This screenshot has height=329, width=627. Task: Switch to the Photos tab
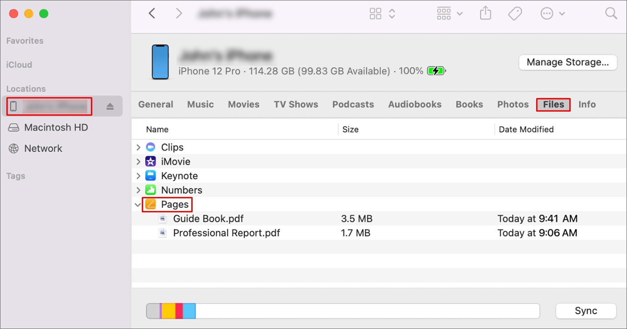[513, 104]
